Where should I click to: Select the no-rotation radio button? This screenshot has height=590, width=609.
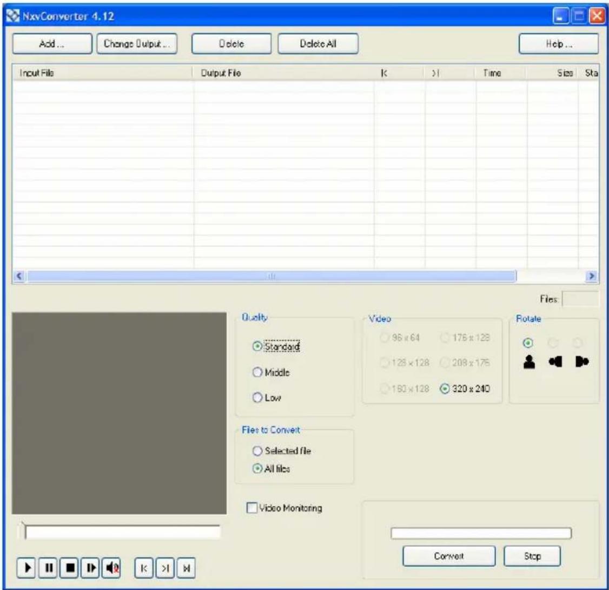[528, 343]
